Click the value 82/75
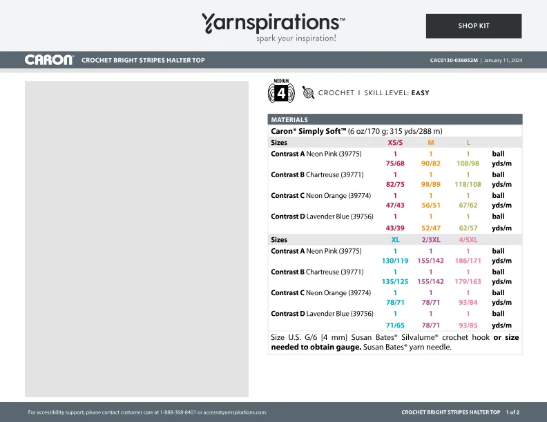 coord(395,184)
